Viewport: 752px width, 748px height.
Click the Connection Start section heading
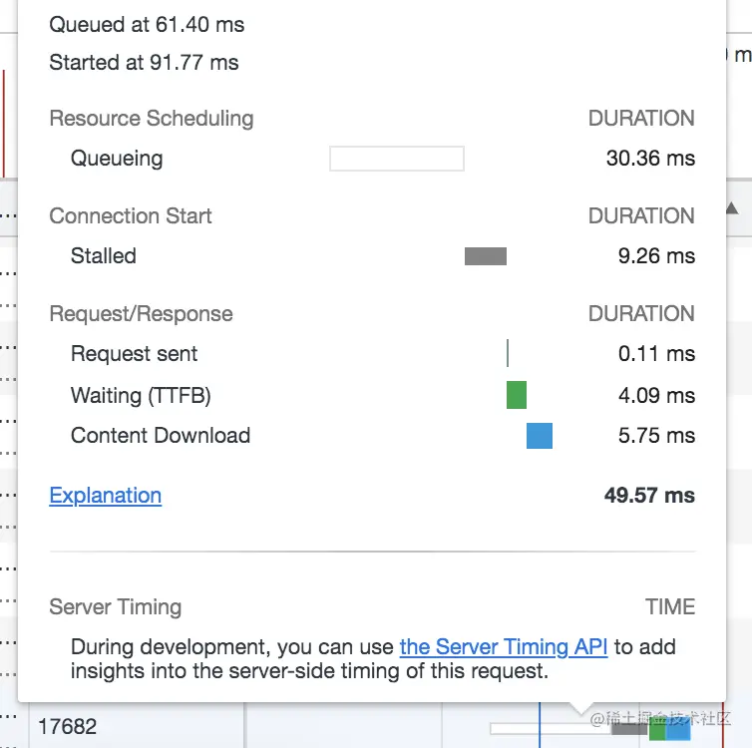(x=131, y=216)
